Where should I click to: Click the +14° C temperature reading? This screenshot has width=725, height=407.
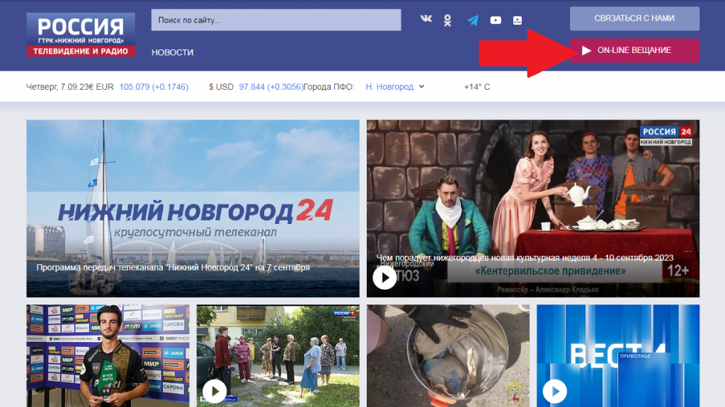[x=476, y=87]
